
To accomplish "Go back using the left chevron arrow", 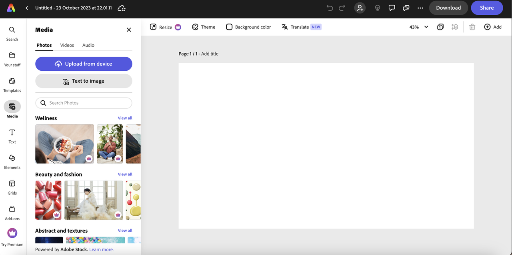I will 27,8.
